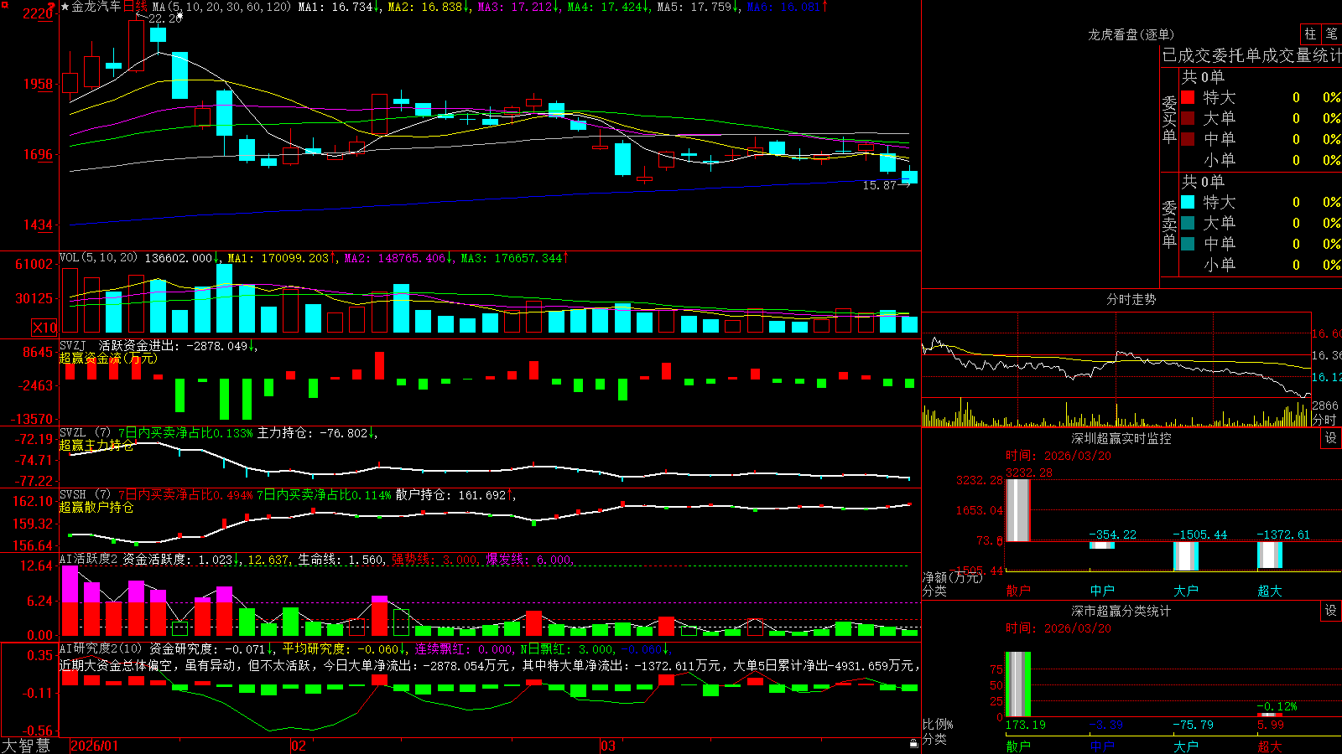
Task: Click the dark red 大单 buy-order swatch
Action: point(1188,118)
